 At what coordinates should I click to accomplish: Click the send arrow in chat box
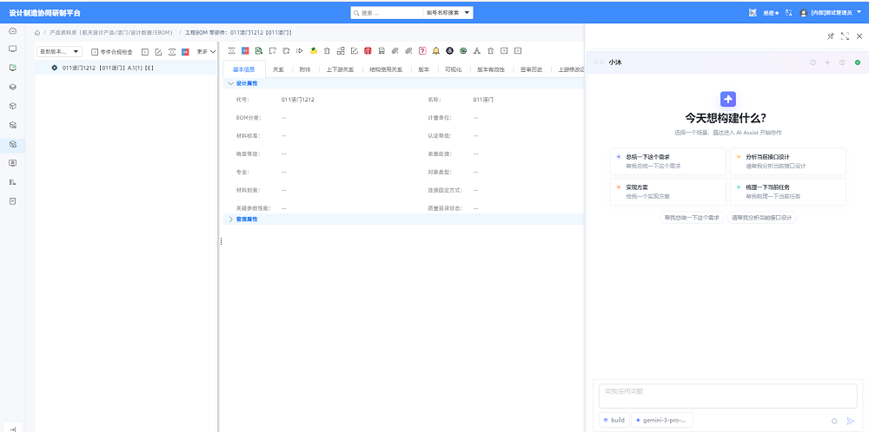tap(851, 421)
